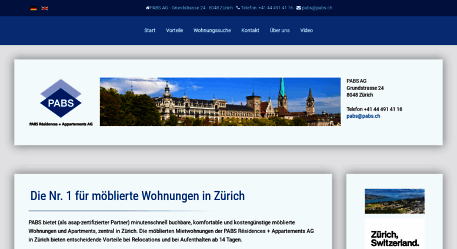The width and height of the screenshot is (457, 249).
Task: Open the Start menu item
Action: coord(149,31)
